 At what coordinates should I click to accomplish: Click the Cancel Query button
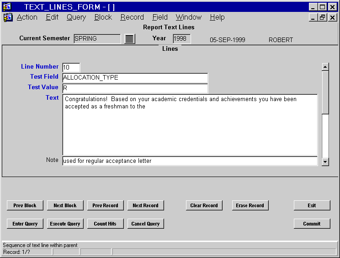pyautogui.click(x=145, y=224)
